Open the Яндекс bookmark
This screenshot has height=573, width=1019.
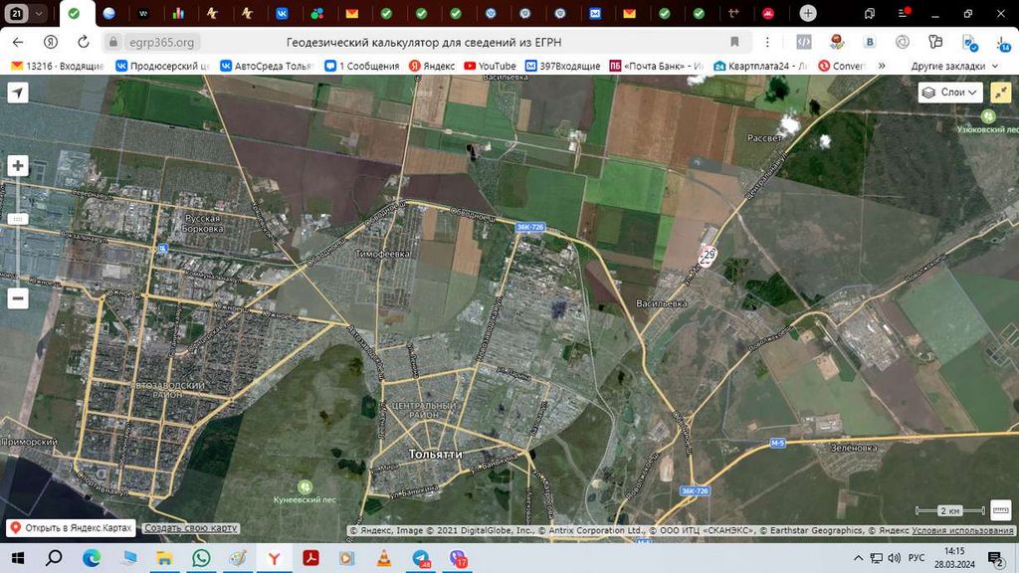[x=432, y=66]
